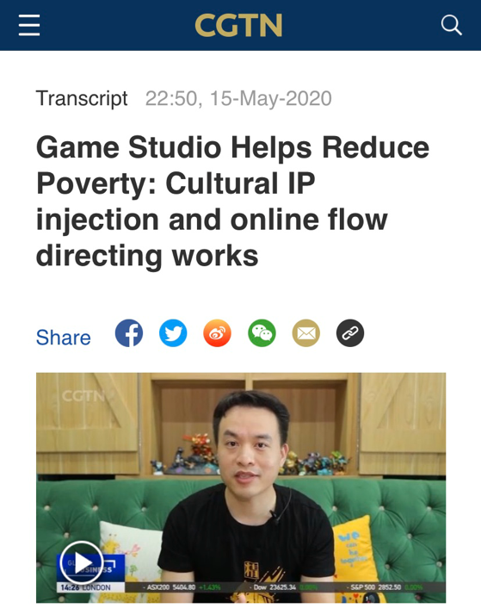Viewport: 481px width, 608px height.
Task: Open the search magnifier icon
Action: (451, 25)
